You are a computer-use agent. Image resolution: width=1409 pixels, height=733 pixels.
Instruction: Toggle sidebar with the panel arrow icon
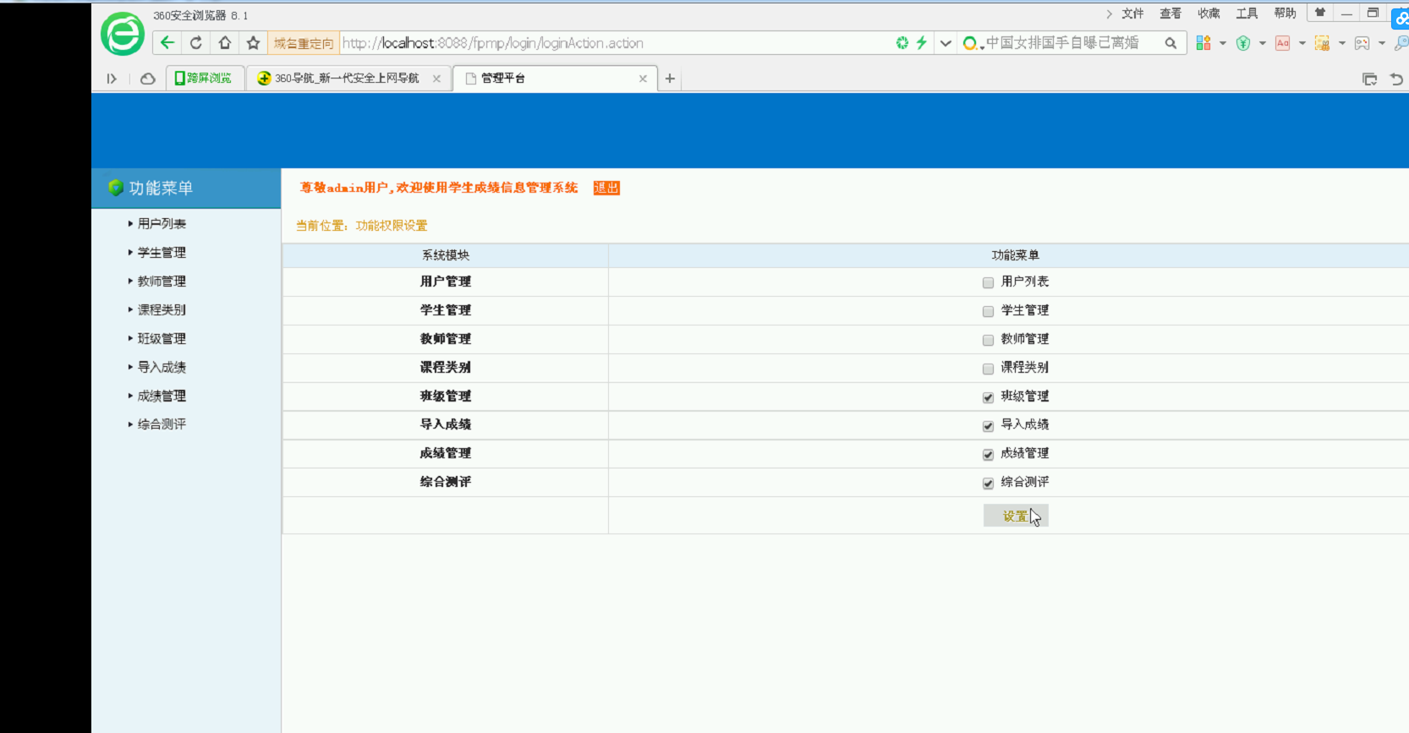(x=112, y=79)
